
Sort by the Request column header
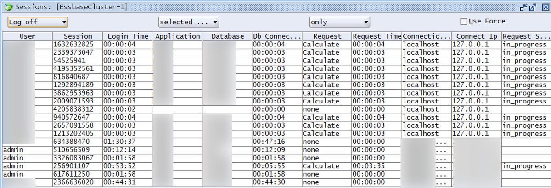[327, 36]
